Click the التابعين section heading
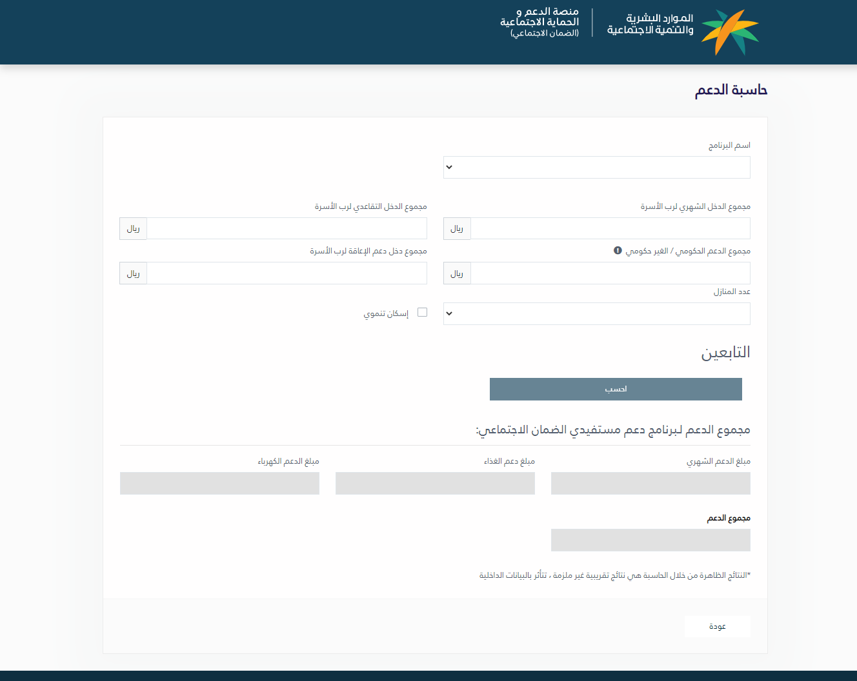The height and width of the screenshot is (681, 857). coord(725,352)
